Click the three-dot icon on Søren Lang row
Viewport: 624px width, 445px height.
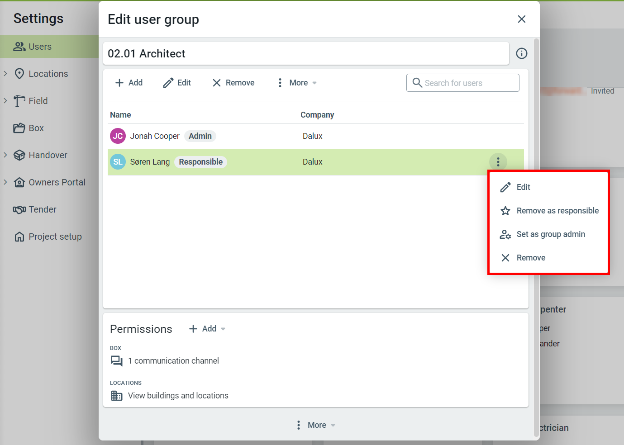(x=498, y=162)
